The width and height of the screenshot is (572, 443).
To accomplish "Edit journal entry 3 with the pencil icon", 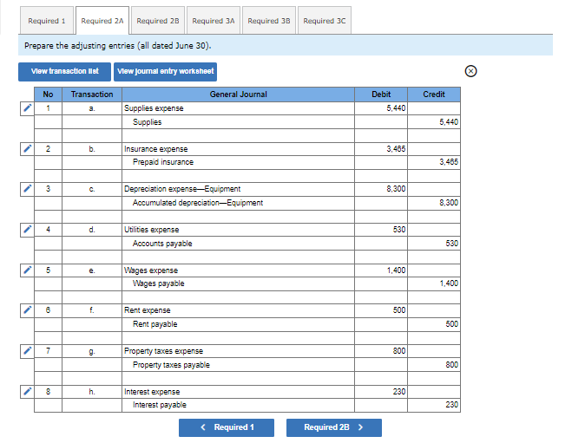I will 28,189.
